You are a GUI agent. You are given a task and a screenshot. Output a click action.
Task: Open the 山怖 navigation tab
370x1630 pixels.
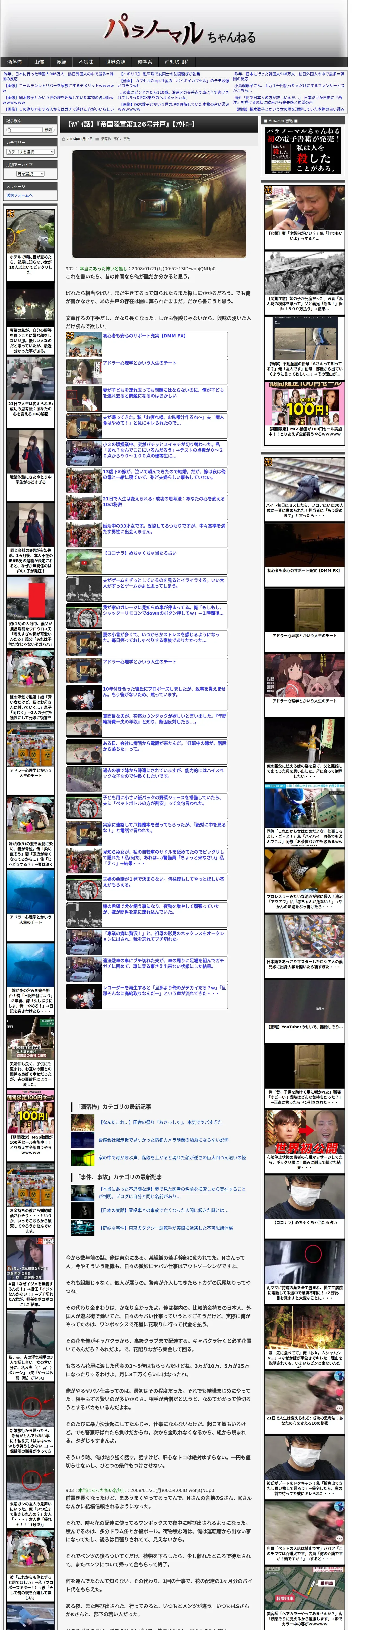[39, 62]
